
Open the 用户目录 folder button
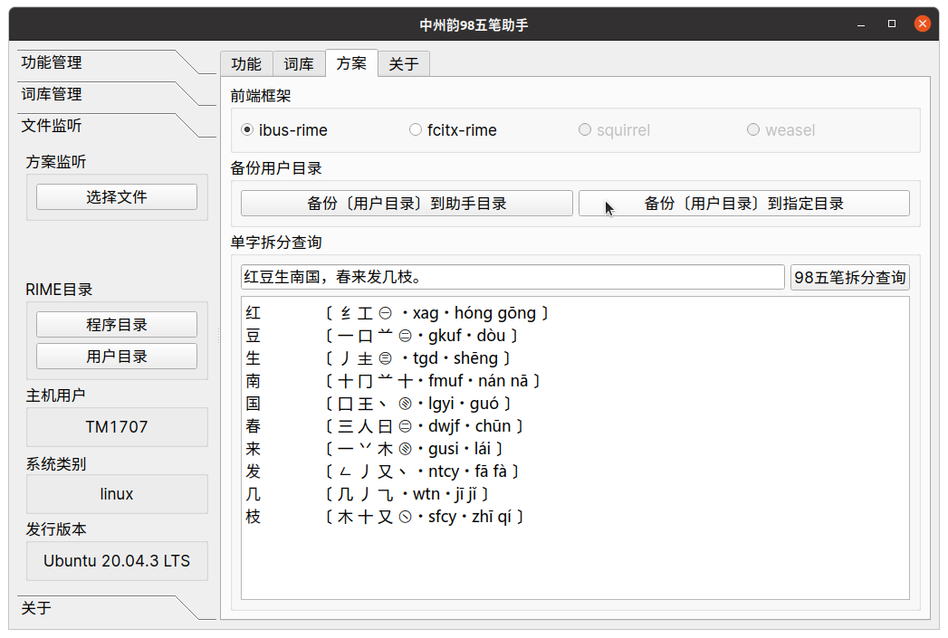pyautogui.click(x=117, y=356)
